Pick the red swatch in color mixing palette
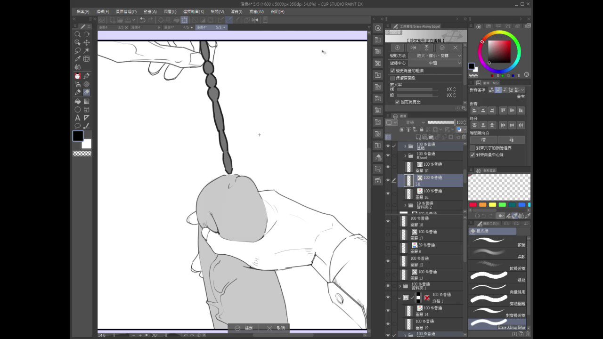Viewport: 603px width, 339px height. (x=473, y=205)
